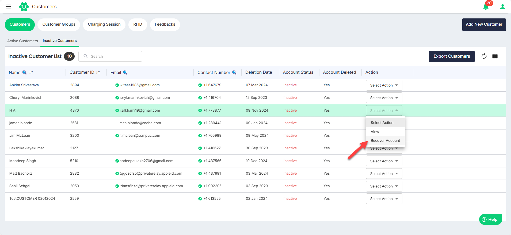This screenshot has height=235, width=511.
Task: Click deletion date 09 May 2024
Action: [x=257, y=136]
